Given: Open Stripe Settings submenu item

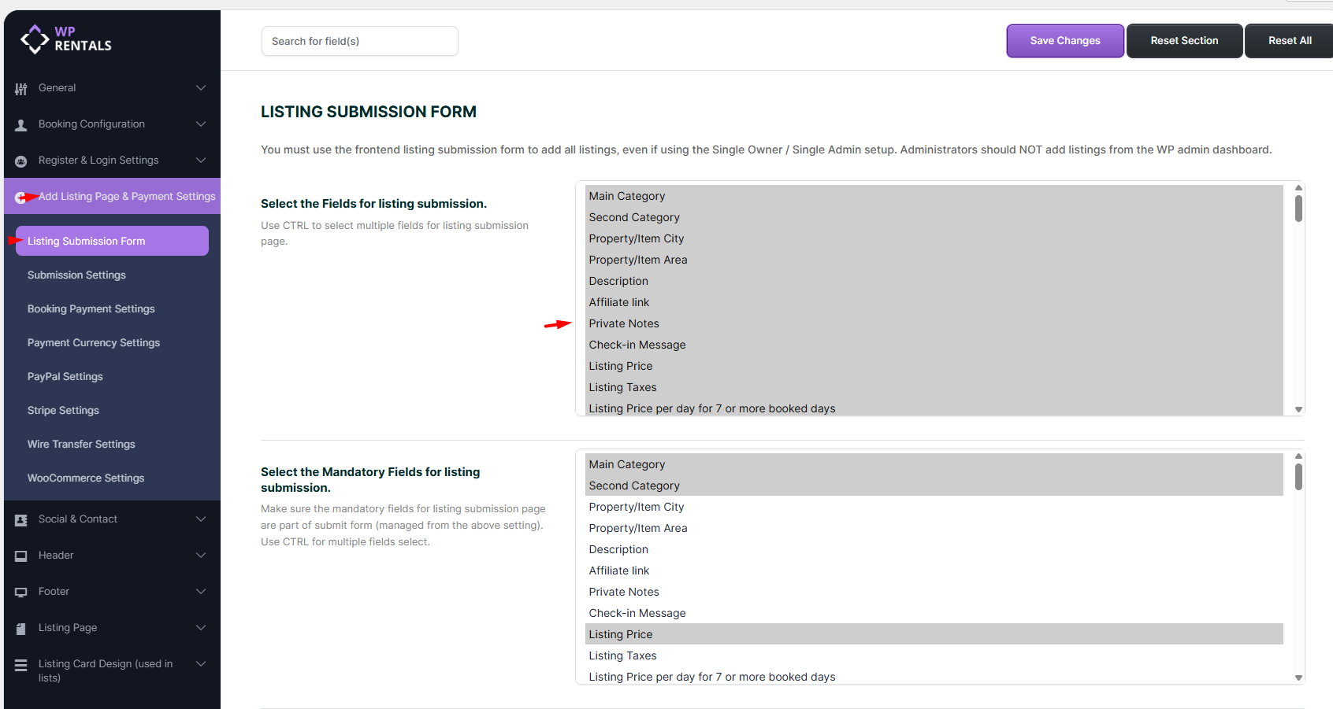Looking at the screenshot, I should click(63, 411).
